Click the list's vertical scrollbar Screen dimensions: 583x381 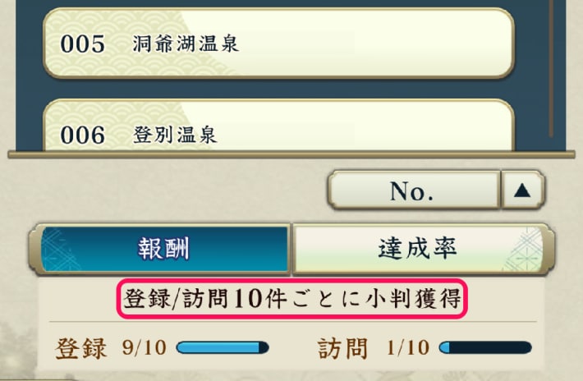(551, 68)
